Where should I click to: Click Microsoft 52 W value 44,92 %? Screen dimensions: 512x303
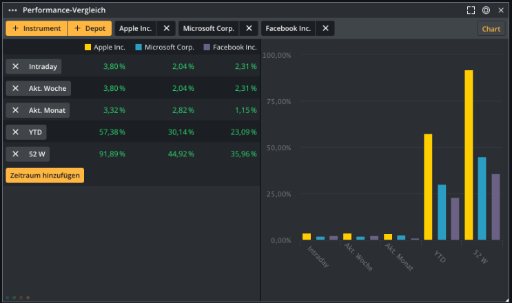[181, 154]
